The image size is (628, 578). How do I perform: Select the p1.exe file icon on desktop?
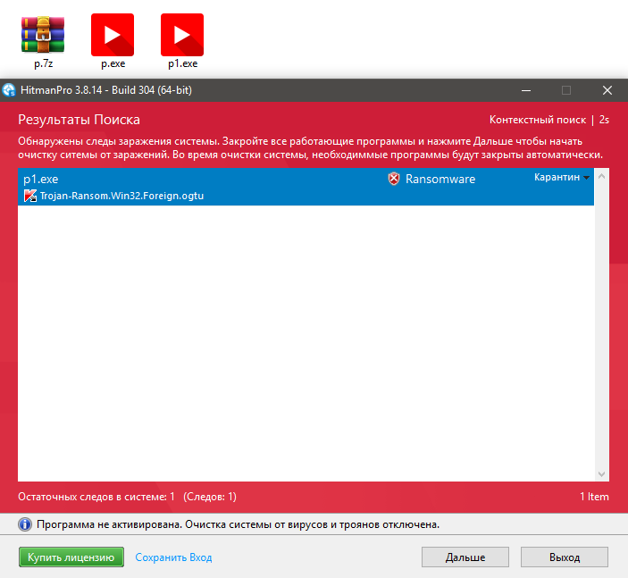(x=182, y=35)
